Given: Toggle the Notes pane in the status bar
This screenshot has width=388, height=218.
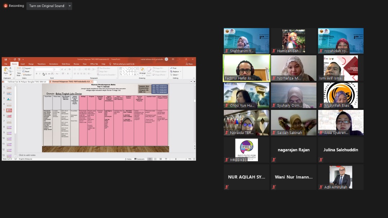Looking at the screenshot, I should click(128, 159).
